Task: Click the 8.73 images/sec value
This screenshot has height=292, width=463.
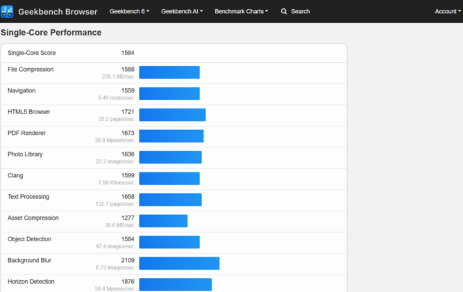Action: coord(115,268)
